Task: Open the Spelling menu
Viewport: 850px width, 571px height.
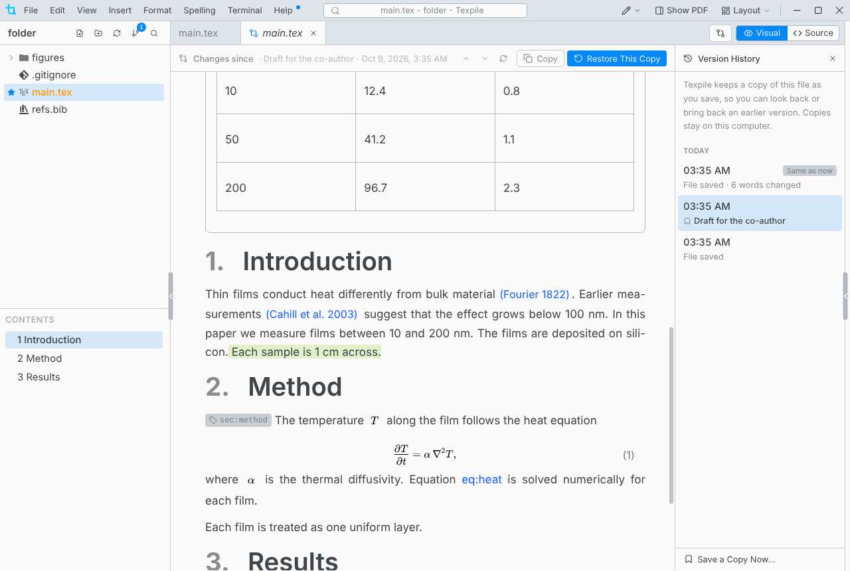Action: (x=199, y=11)
